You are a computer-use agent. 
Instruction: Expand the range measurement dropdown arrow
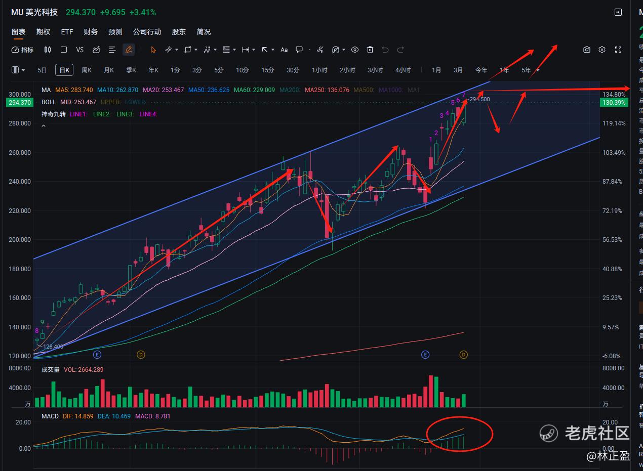254,50
